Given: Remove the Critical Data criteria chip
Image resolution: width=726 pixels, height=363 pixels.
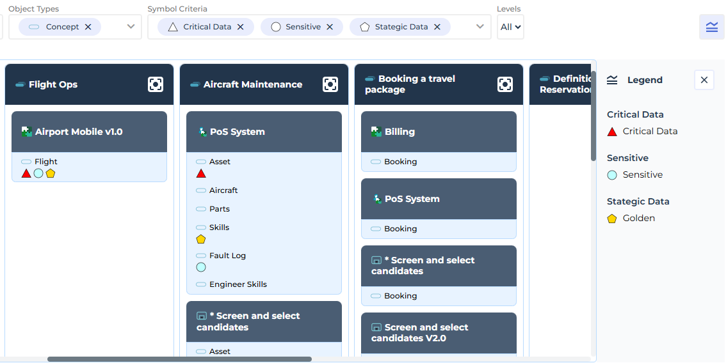Looking at the screenshot, I should point(240,27).
